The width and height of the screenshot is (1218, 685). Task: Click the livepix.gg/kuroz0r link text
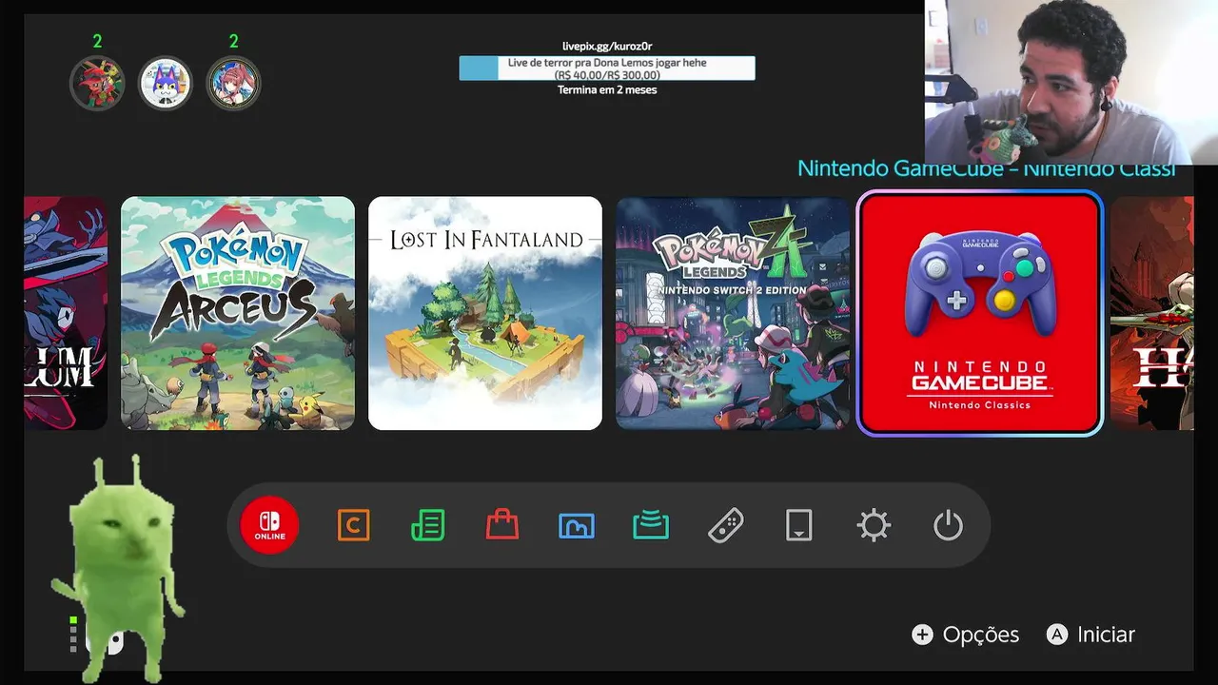(607, 47)
